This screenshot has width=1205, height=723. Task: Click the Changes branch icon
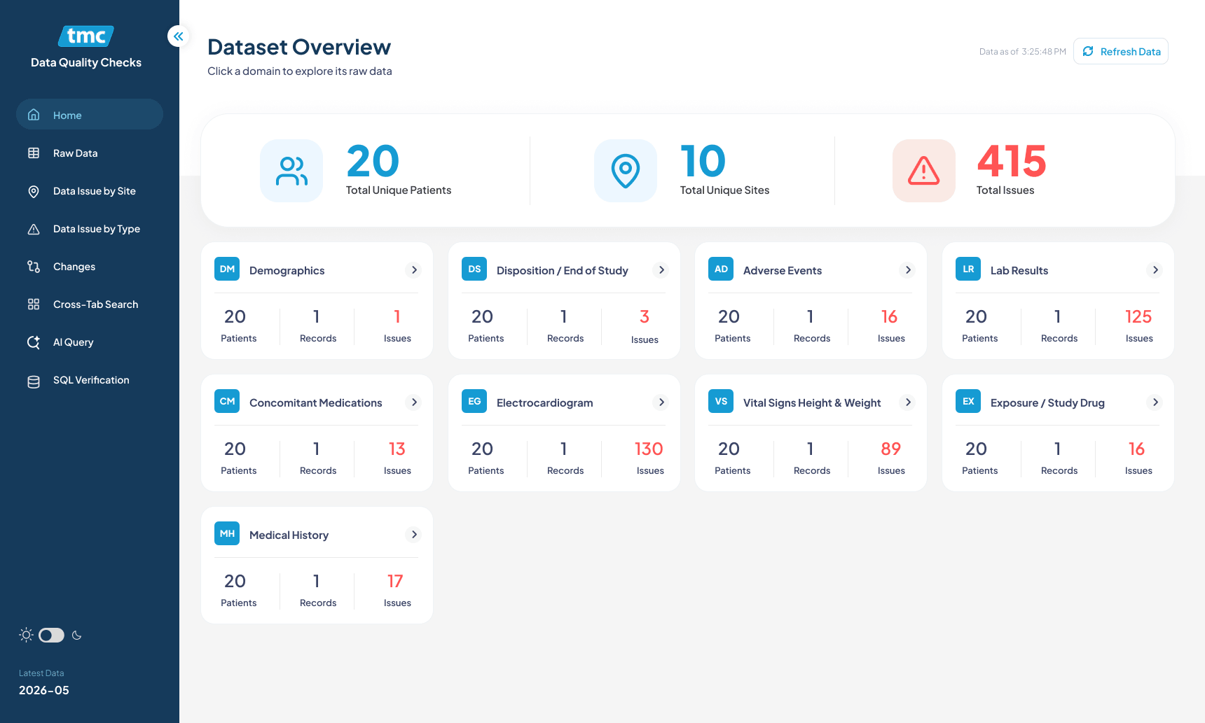(34, 266)
